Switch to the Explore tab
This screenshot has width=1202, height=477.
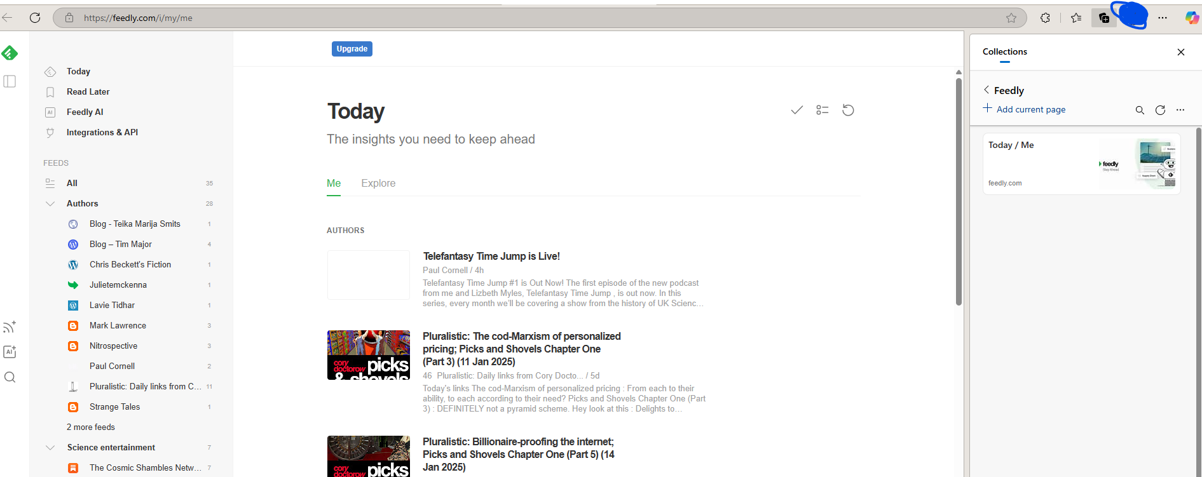coord(378,184)
